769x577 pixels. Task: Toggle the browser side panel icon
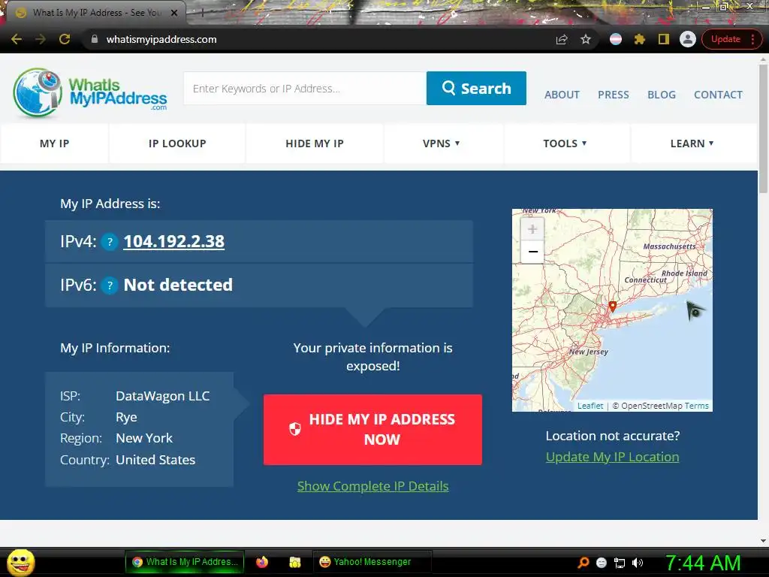pos(664,39)
